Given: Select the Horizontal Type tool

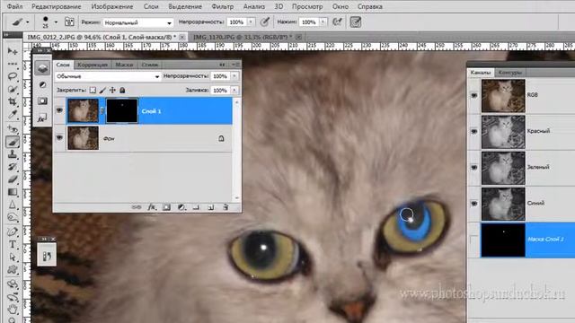Looking at the screenshot, I should 13,244.
